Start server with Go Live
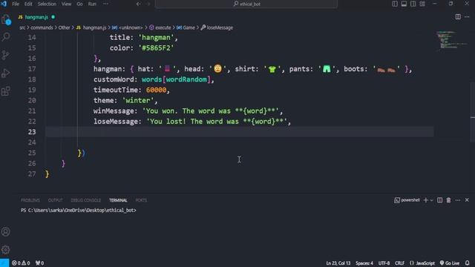 coord(450,263)
